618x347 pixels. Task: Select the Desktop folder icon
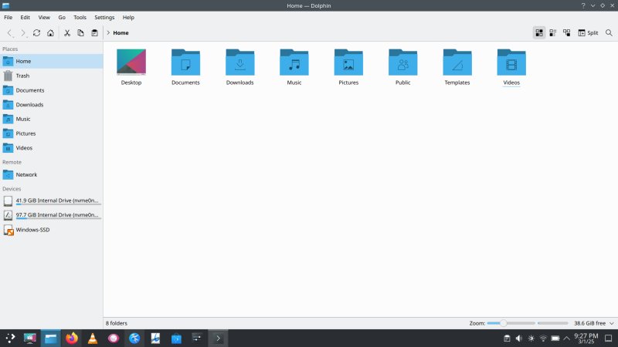[x=131, y=62]
